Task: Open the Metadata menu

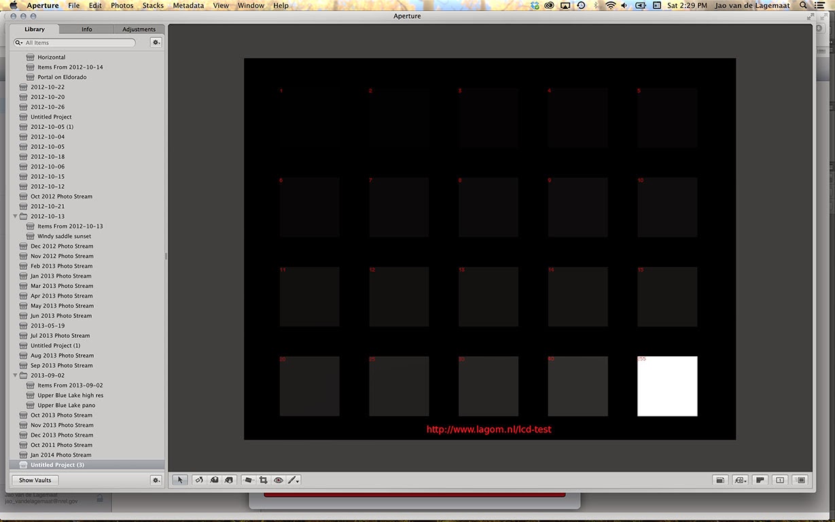Action: point(188,5)
